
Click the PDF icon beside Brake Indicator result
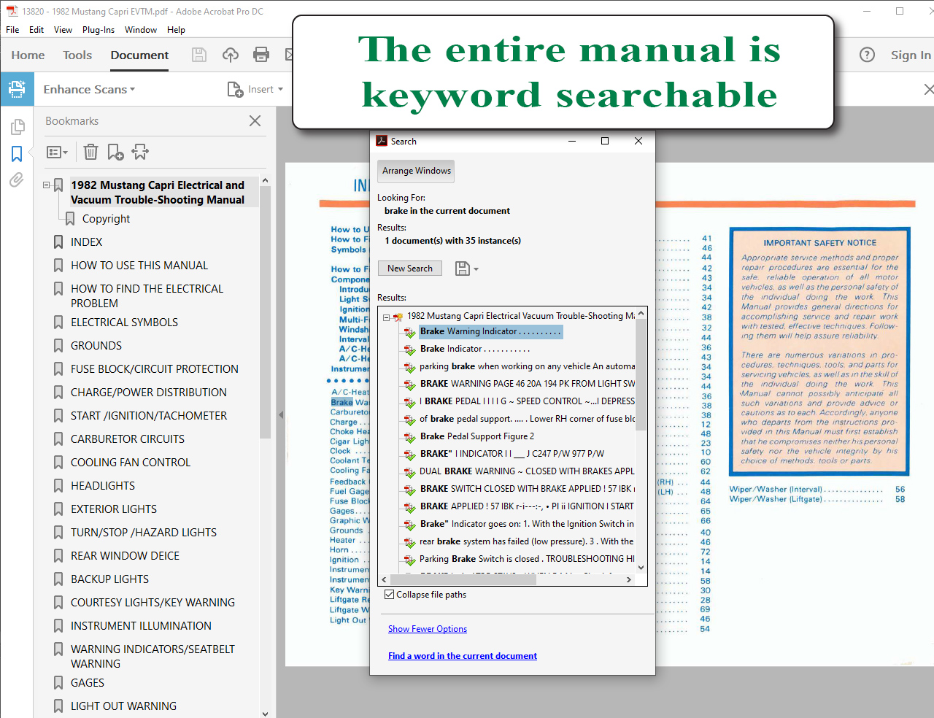tap(410, 350)
